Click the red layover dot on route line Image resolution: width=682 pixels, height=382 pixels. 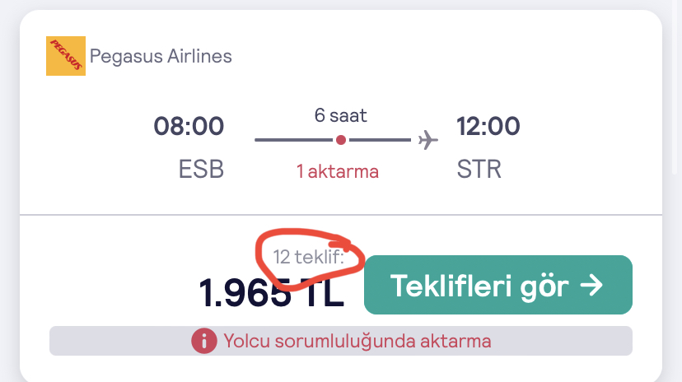(341, 140)
